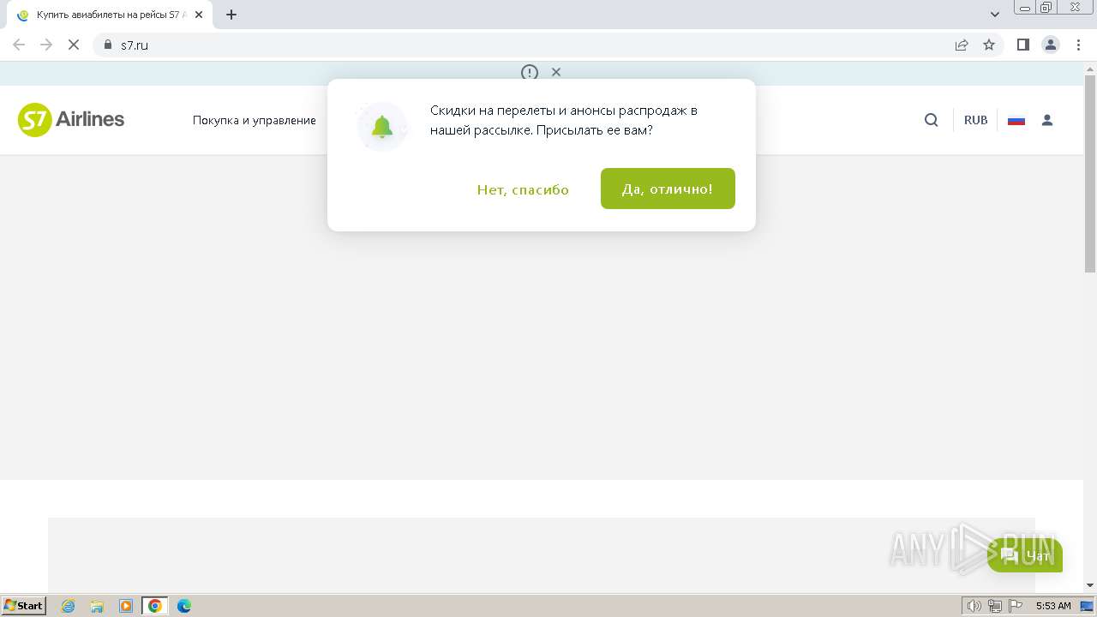Open the Windows Start button
This screenshot has height=617, width=1097.
pos(24,605)
